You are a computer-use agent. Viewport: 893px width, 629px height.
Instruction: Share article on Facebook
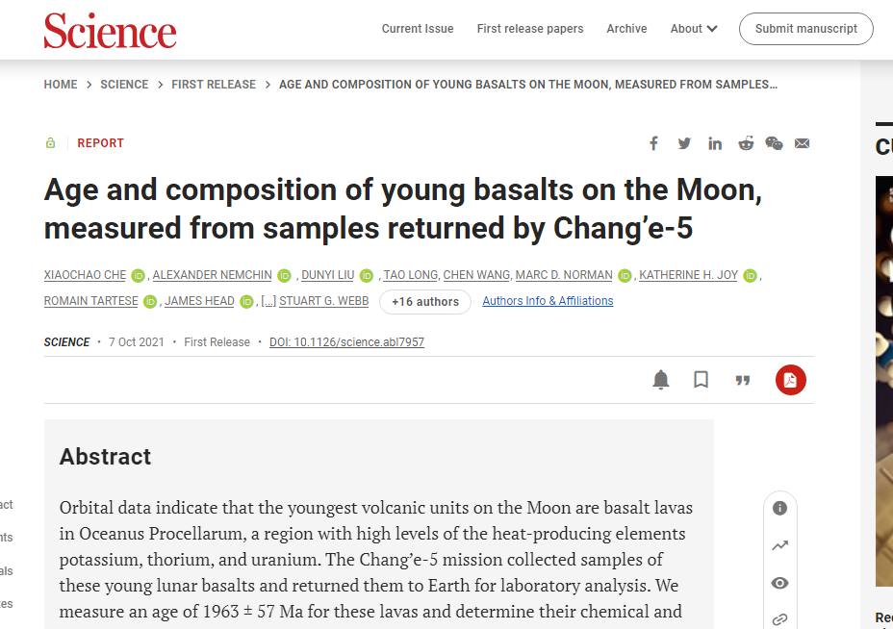click(x=653, y=143)
